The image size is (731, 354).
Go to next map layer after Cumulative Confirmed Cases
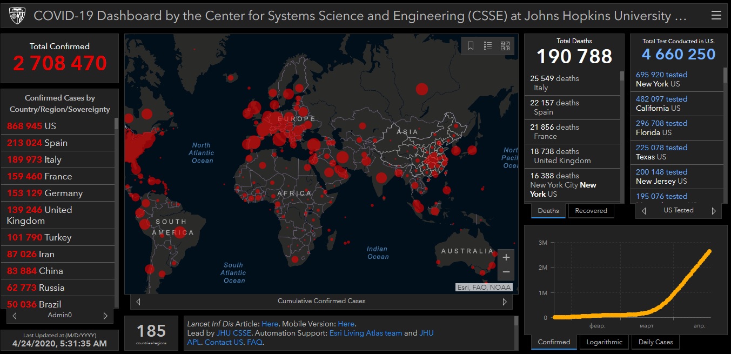[505, 302]
